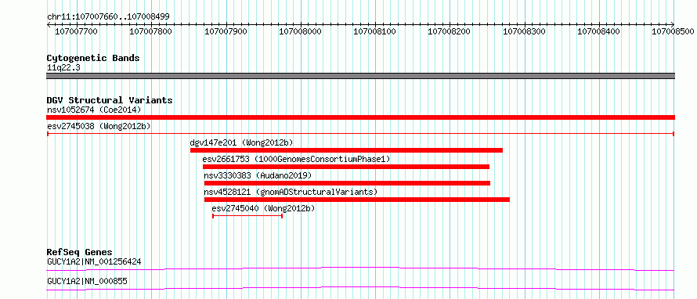Image resolution: width=697 pixels, height=299 pixels.
Task: Click the dgv147e201 (Wong2012b) text label
Action: tap(241, 142)
